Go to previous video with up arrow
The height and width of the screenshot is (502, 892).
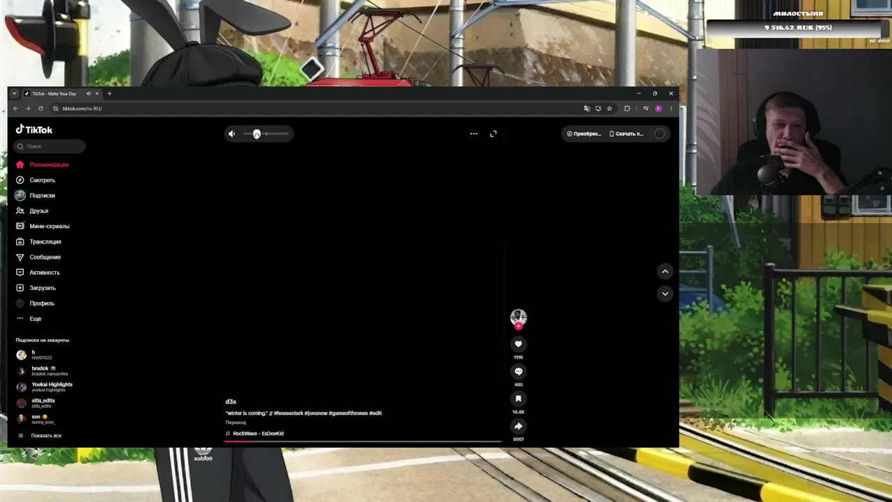(x=665, y=271)
